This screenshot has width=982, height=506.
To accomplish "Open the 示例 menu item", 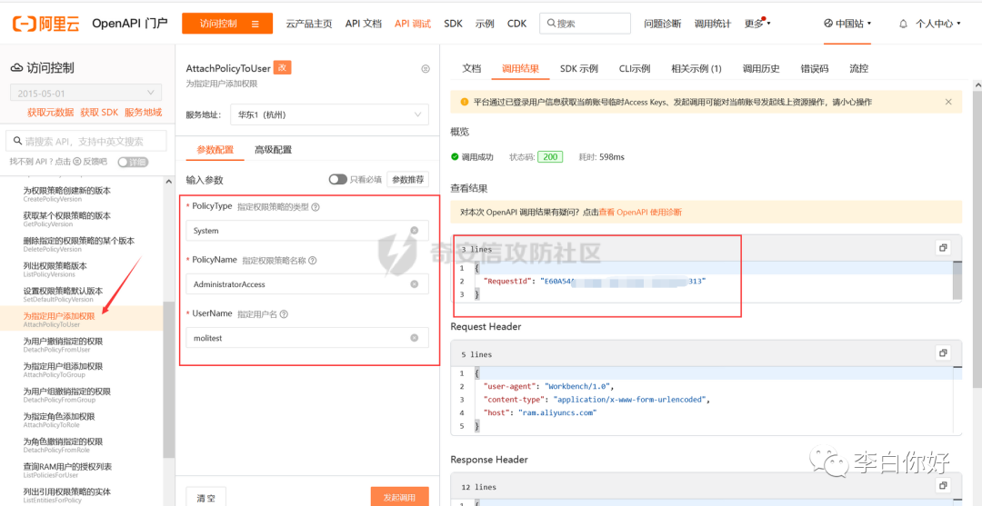I will point(485,24).
